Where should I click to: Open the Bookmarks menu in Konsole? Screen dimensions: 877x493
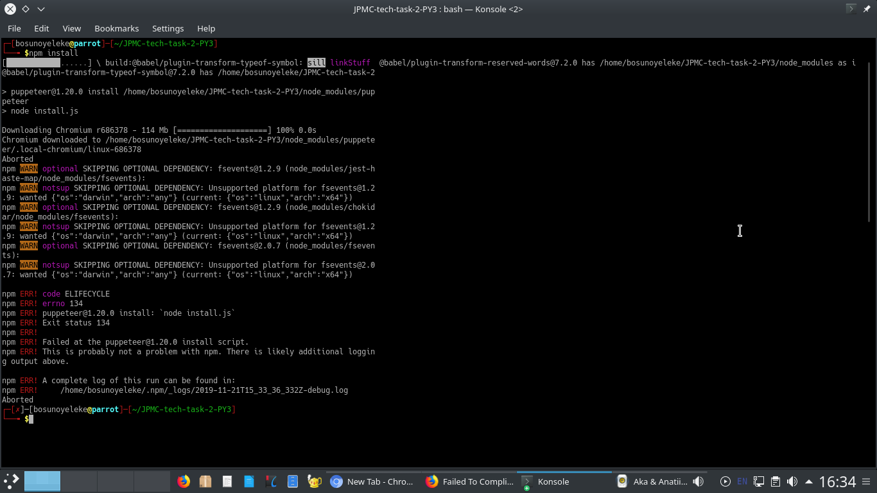pyautogui.click(x=116, y=28)
